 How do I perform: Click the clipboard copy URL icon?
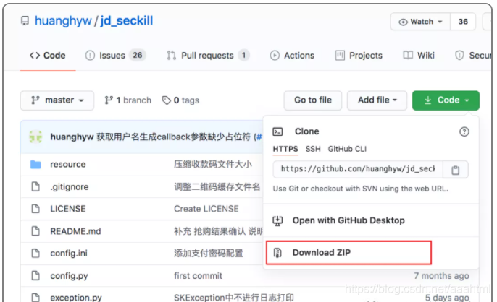(455, 170)
